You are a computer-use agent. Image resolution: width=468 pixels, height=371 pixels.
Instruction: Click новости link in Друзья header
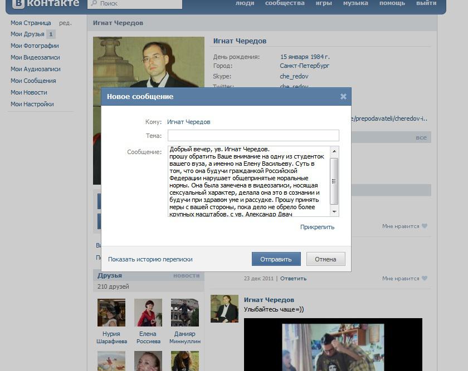(186, 275)
